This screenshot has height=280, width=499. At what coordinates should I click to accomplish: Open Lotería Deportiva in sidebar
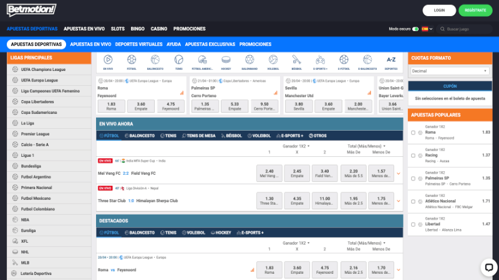tap(49, 273)
